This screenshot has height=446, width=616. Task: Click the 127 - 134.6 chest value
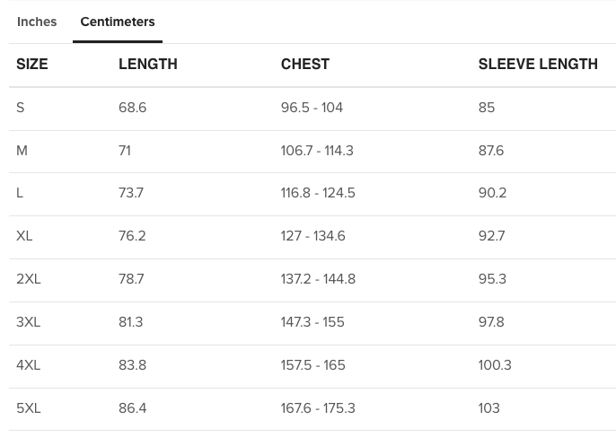pyautogui.click(x=313, y=236)
